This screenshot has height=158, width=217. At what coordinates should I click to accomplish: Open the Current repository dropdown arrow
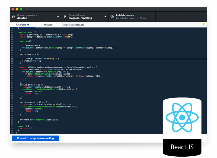tap(58, 17)
